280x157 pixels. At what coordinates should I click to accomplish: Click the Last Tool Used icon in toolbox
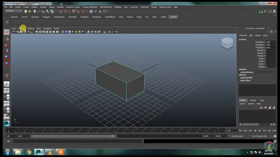(7, 76)
